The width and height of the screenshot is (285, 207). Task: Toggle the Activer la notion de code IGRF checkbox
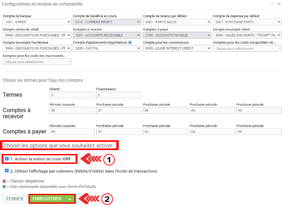[x=6, y=159]
